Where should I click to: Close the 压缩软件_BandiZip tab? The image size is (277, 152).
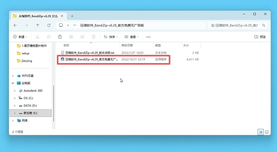pos(62,16)
